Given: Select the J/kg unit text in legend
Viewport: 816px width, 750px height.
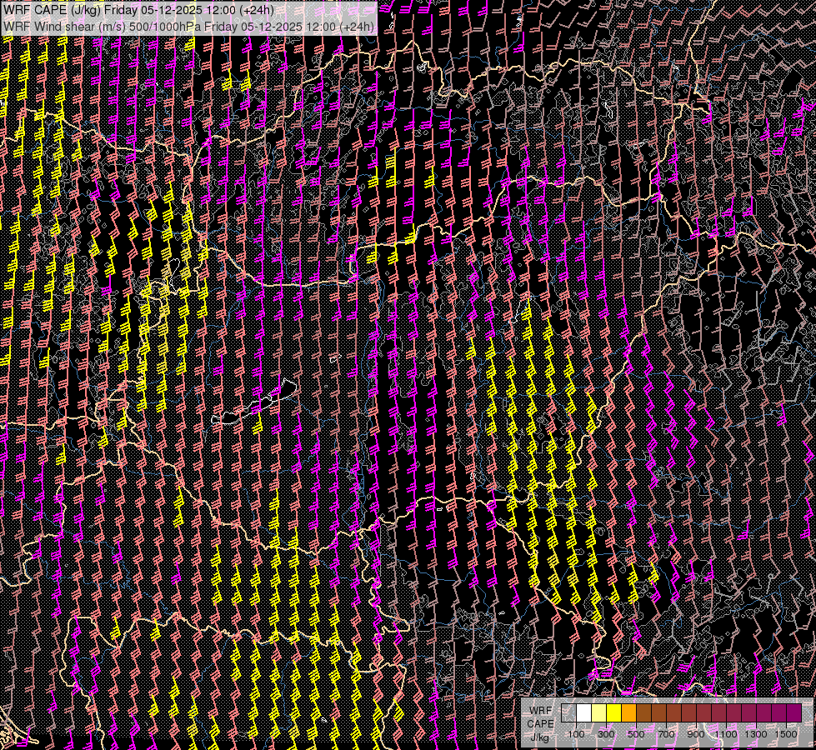Looking at the screenshot, I should pyautogui.click(x=540, y=737).
